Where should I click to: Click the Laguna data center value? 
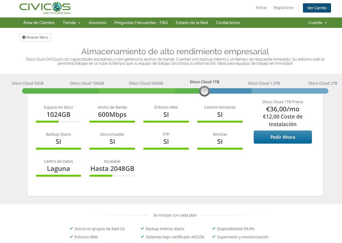59,169
